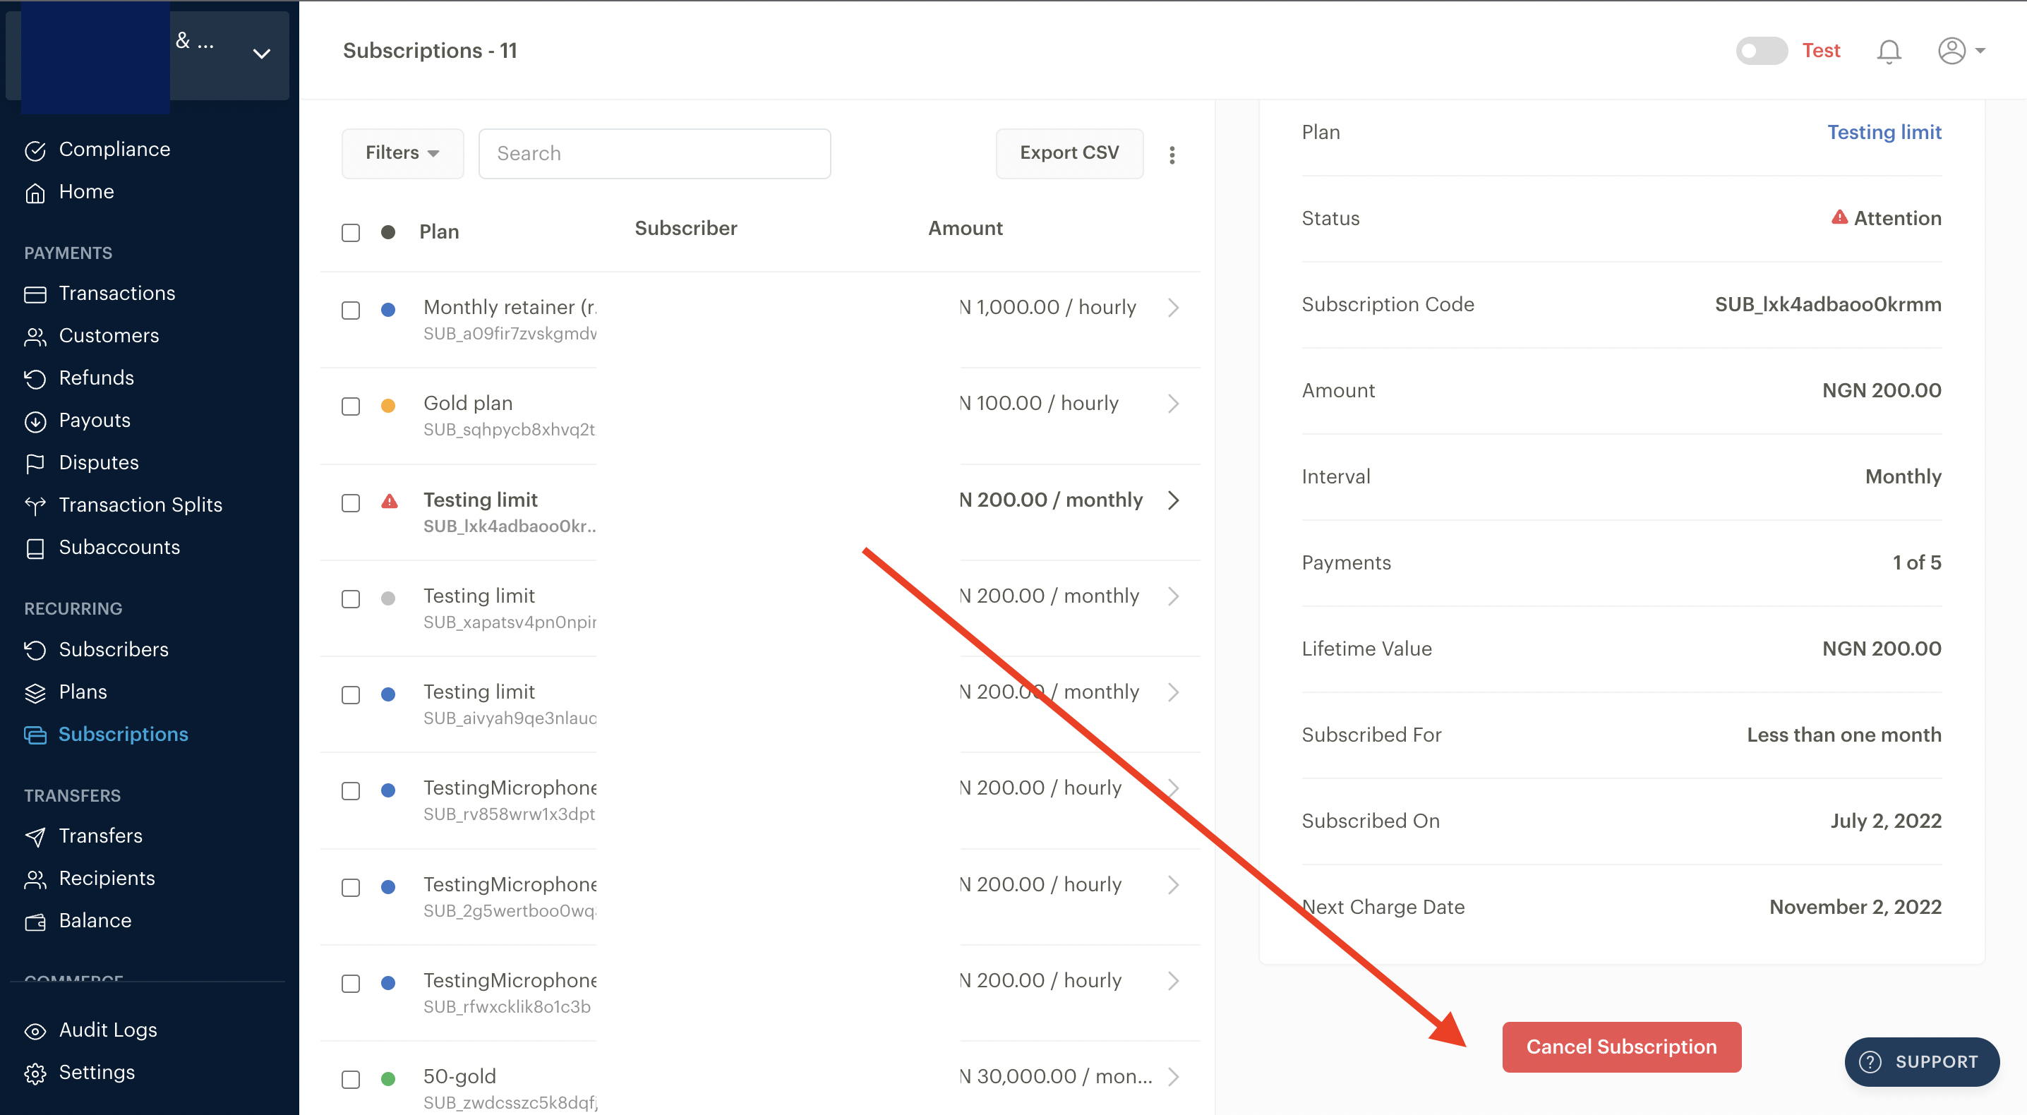Open the Gold plan row chevron

[1173, 404]
